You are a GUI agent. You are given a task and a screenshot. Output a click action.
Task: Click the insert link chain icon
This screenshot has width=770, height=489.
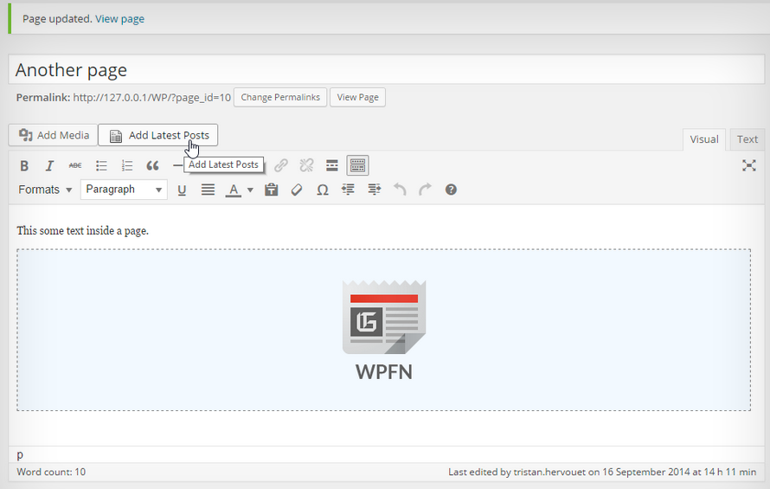[x=281, y=165]
